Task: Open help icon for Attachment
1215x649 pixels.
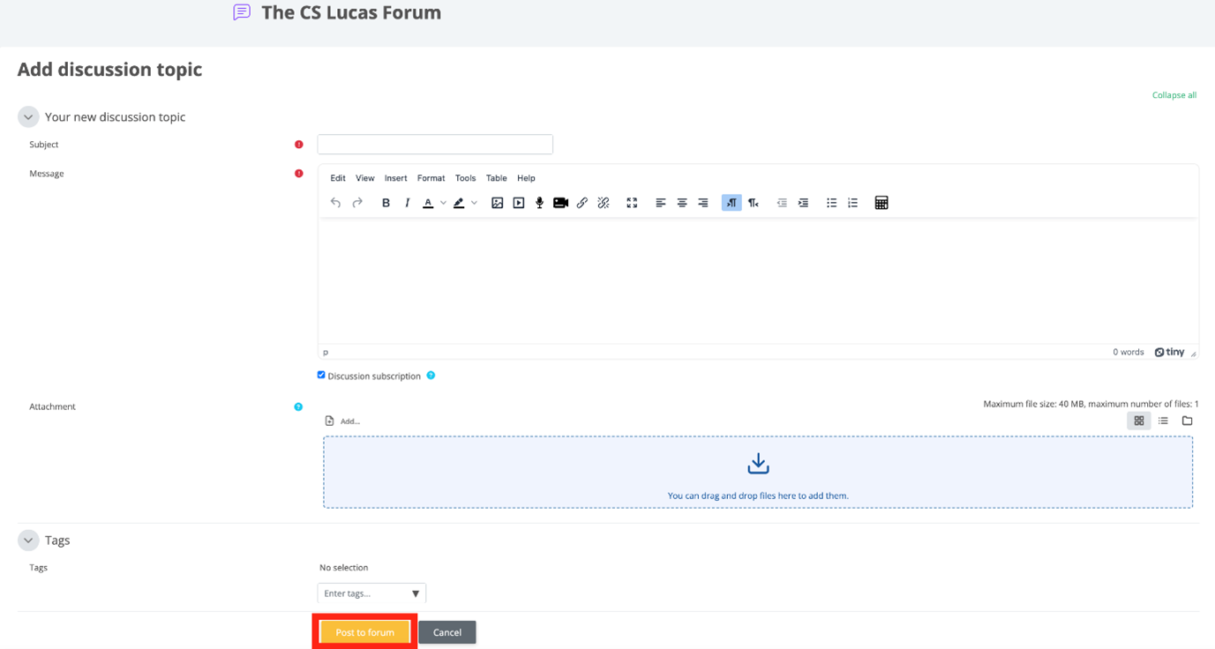Action: 298,407
